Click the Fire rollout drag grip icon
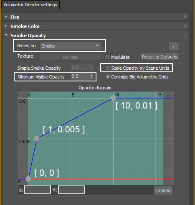The height and width of the screenshot is (205, 195). 185,16
